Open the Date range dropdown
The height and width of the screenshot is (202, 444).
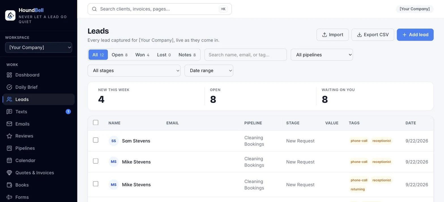tap(209, 71)
